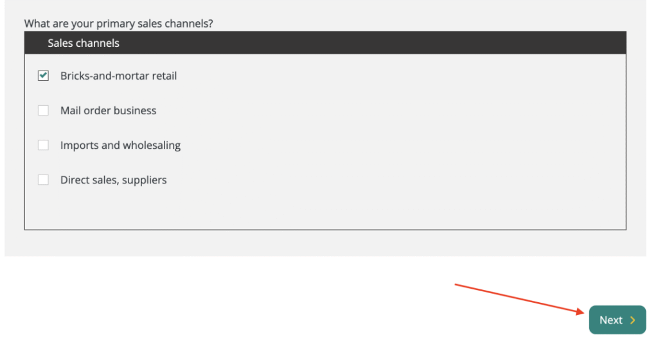Viewport: 658px width, 349px height.
Task: Select the Direct sales, suppliers checkbox
Action: [43, 180]
